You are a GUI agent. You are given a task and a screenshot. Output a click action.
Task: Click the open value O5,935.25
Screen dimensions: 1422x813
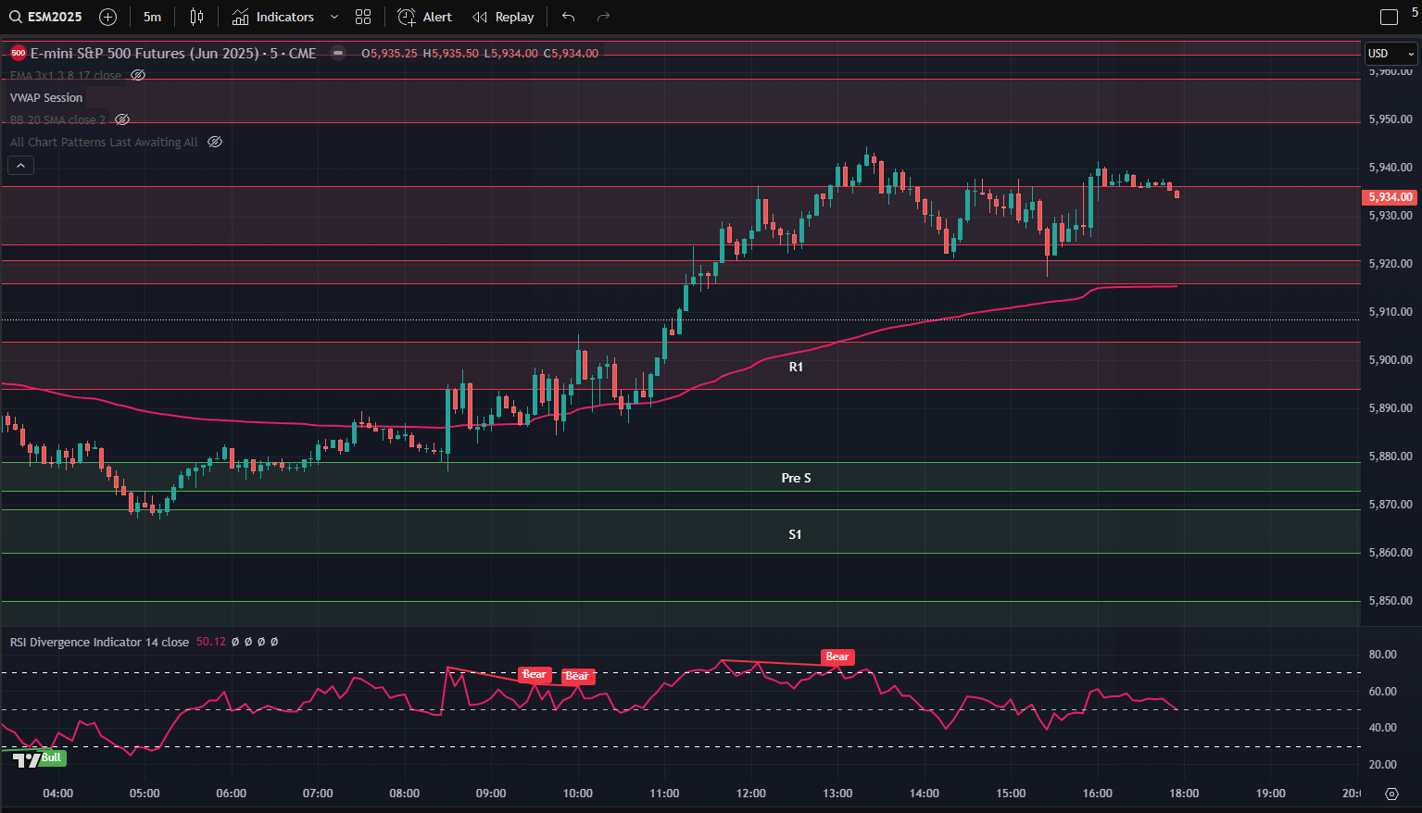click(389, 53)
